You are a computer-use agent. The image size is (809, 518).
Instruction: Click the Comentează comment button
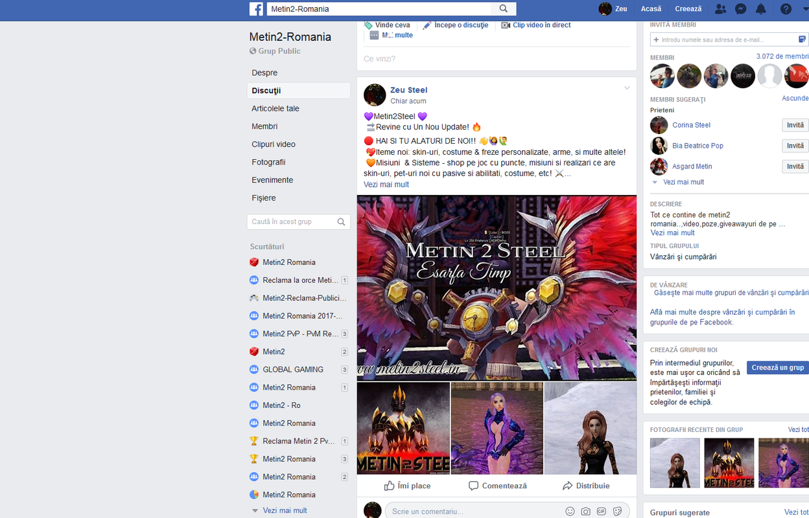[x=497, y=486]
